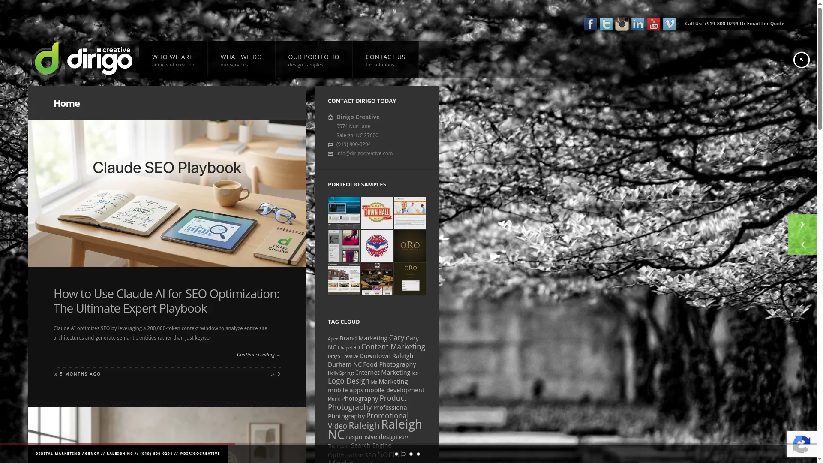Expand the What We Do submenu arrow

(x=270, y=61)
